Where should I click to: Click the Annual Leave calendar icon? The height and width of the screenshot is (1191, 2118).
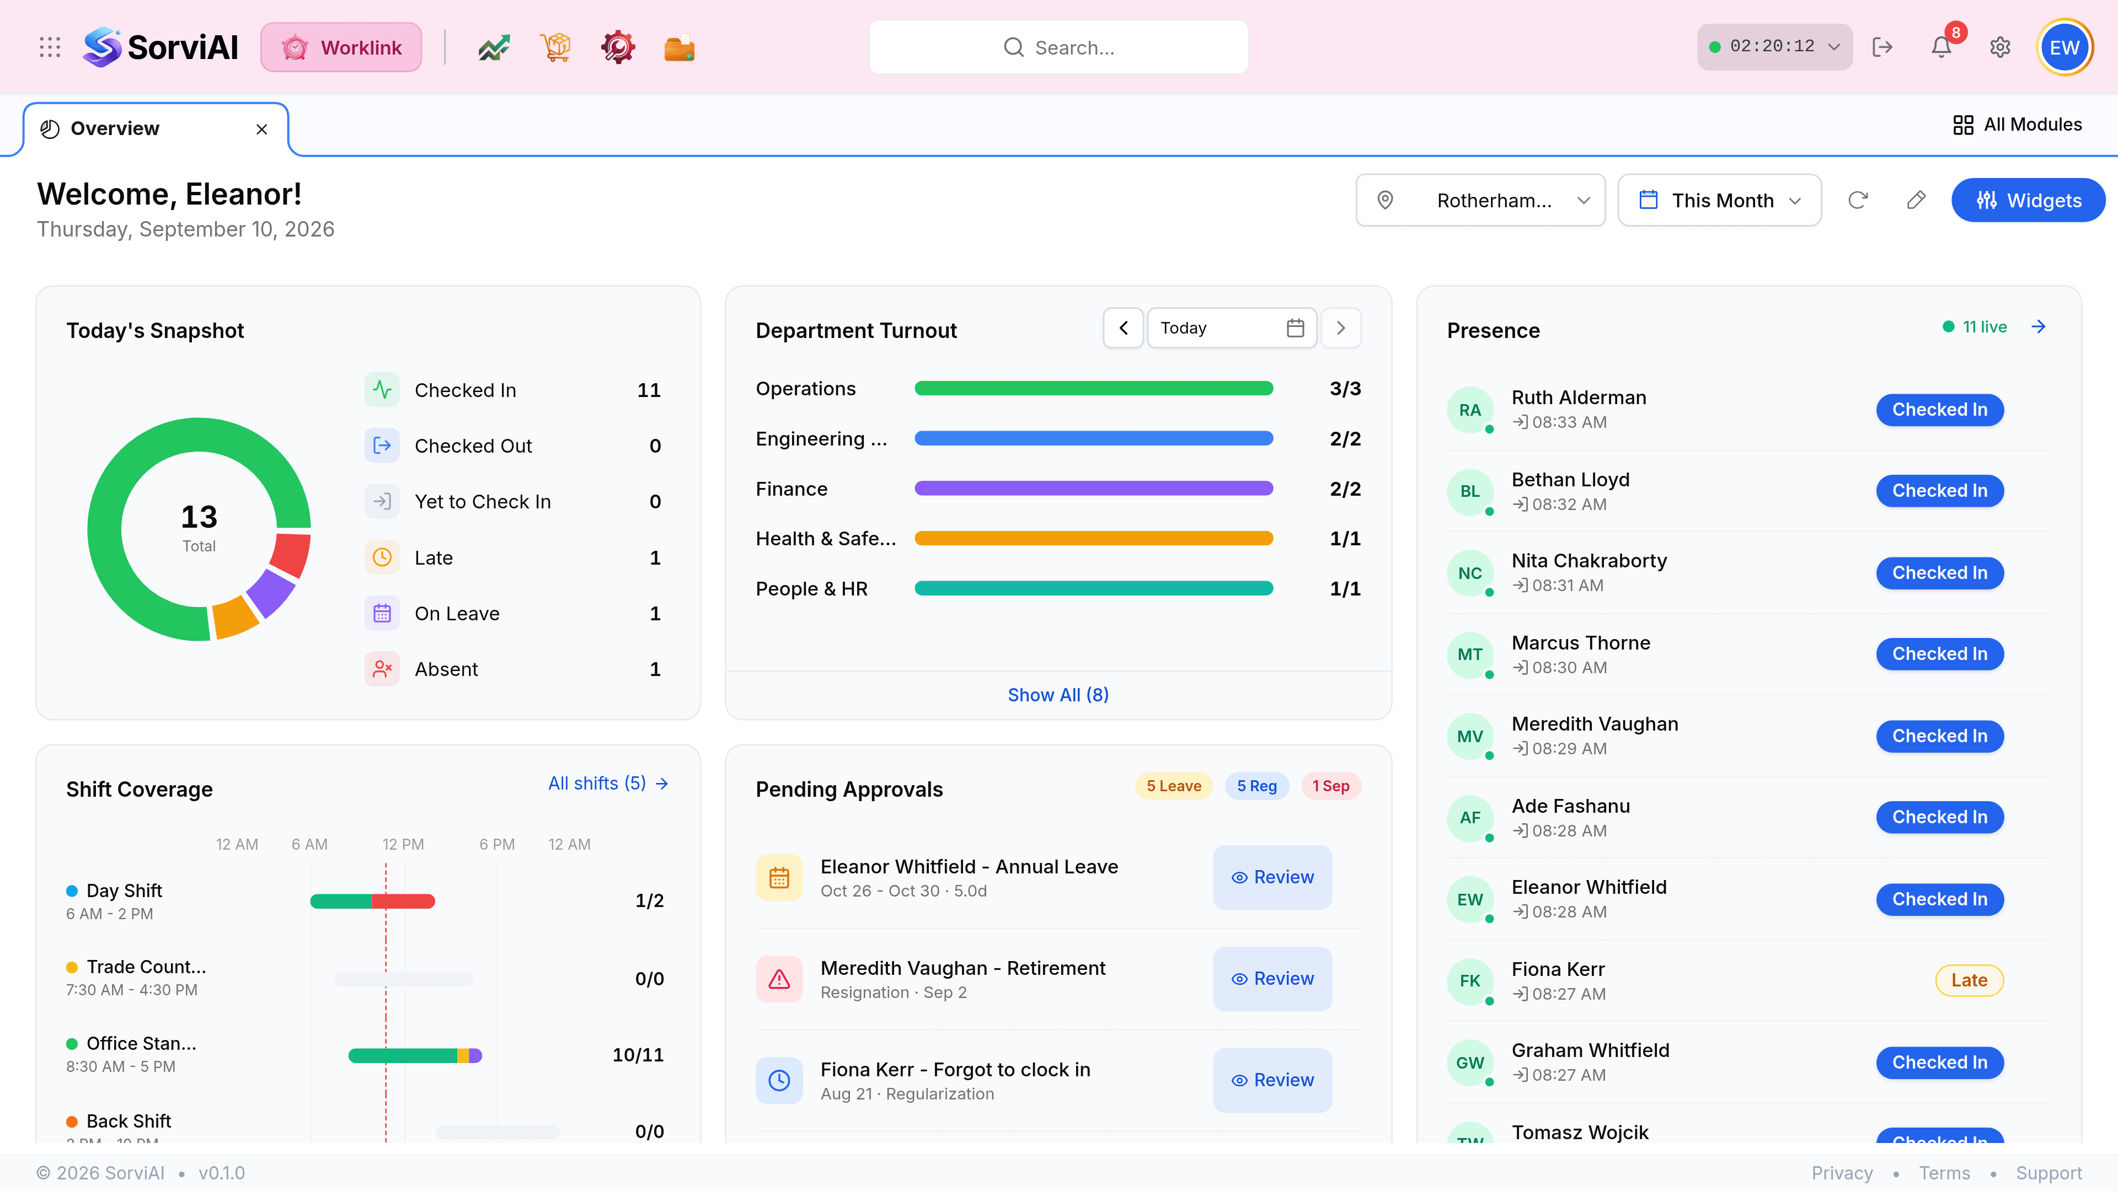point(779,878)
